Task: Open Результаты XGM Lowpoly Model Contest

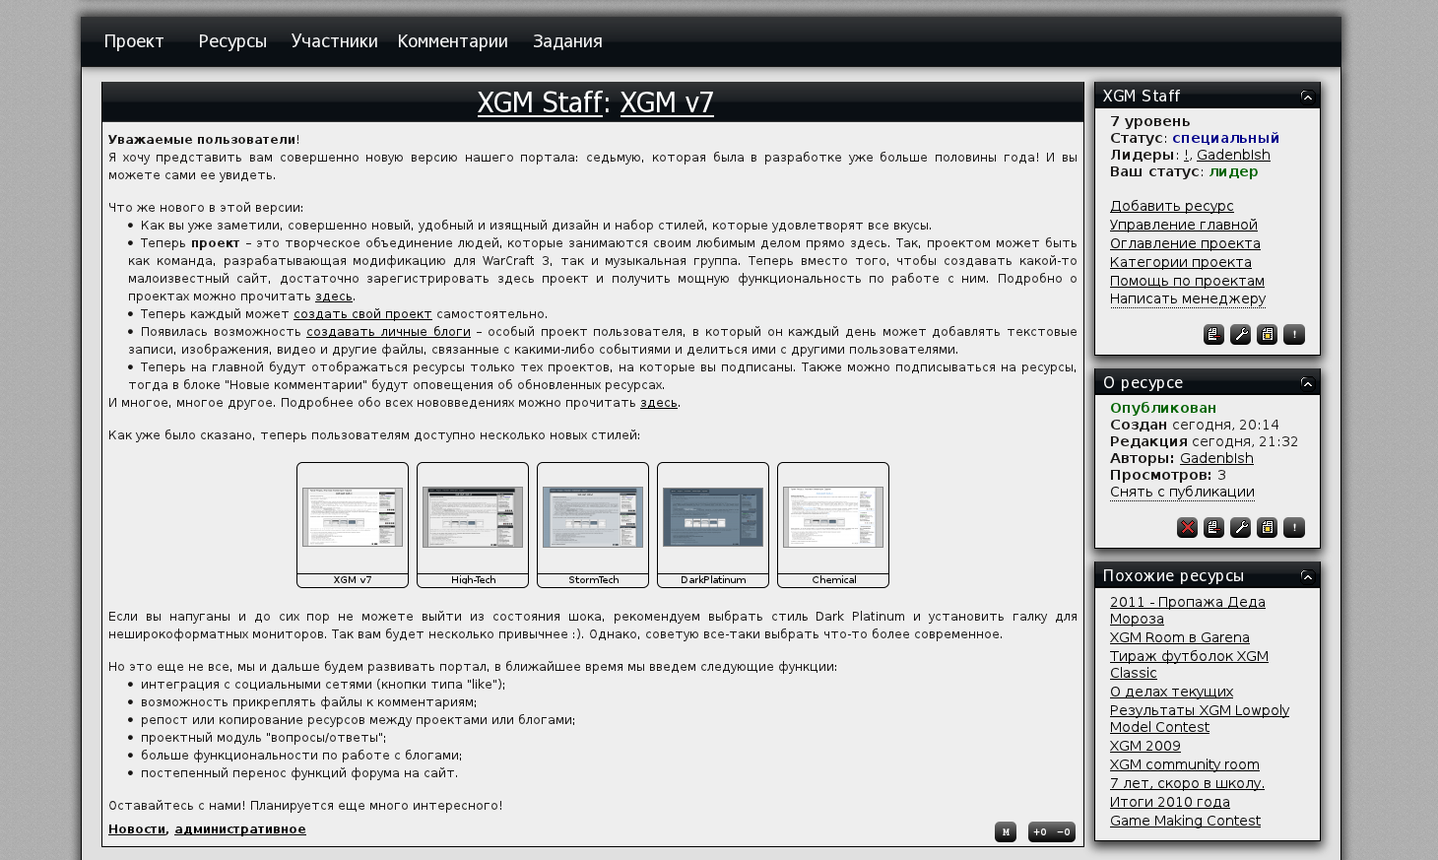Action: pyautogui.click(x=1200, y=719)
